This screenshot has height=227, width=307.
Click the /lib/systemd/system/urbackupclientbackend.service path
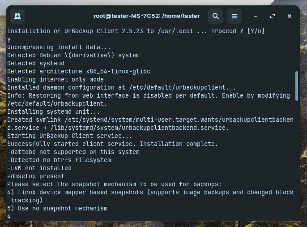(x=140, y=128)
